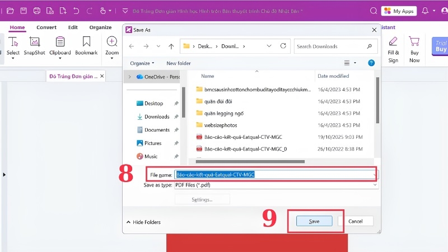The width and height of the screenshot is (448, 252).
Task: Click the Print icon in top toolbar
Action: (x=37, y=11)
